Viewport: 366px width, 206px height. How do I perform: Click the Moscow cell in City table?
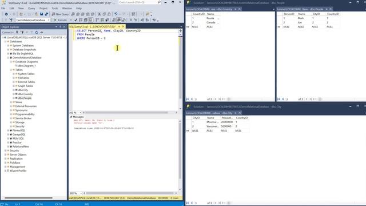pos(212,122)
